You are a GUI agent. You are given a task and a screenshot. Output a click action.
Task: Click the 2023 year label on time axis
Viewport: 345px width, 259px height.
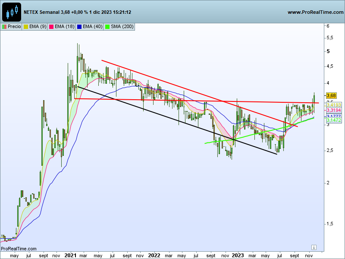pos(238,256)
